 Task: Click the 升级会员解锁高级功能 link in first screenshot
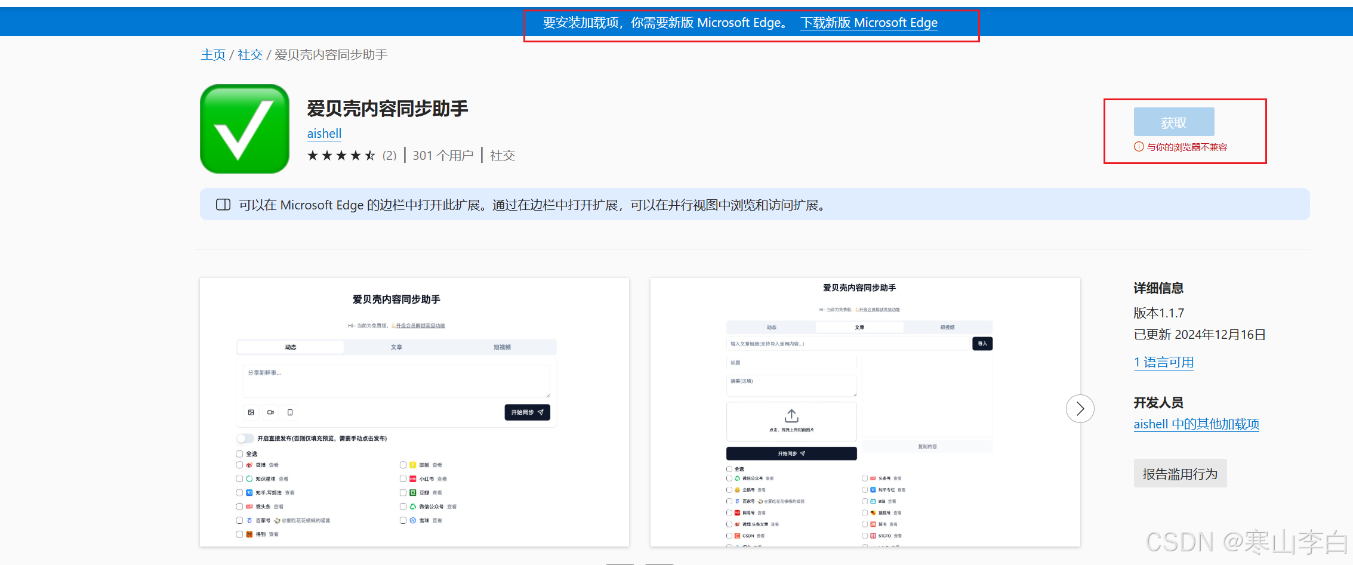(420, 326)
